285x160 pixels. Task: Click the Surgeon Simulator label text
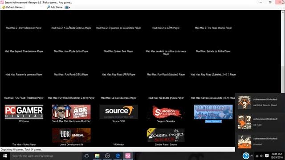166,121
